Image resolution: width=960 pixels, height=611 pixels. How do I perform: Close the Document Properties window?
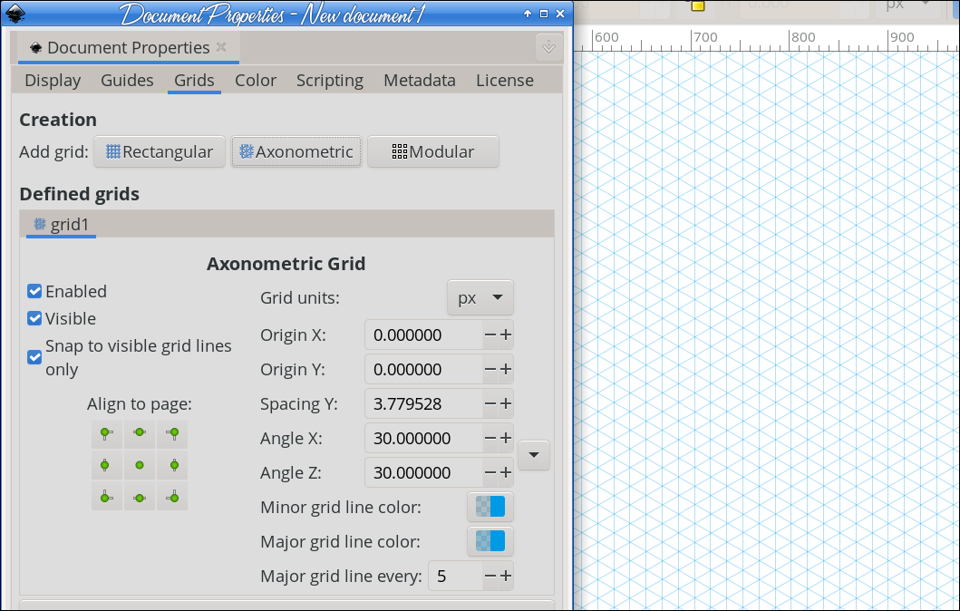560,14
